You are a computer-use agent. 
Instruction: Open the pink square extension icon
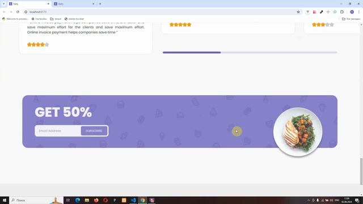[x=314, y=12]
